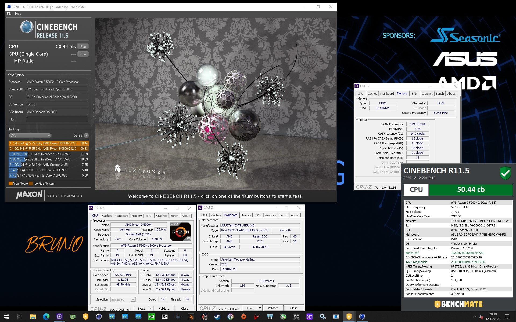Switch to Cinebench blue sphere taskbar icon
Viewport: 516px width, 322px height.
click(x=362, y=317)
